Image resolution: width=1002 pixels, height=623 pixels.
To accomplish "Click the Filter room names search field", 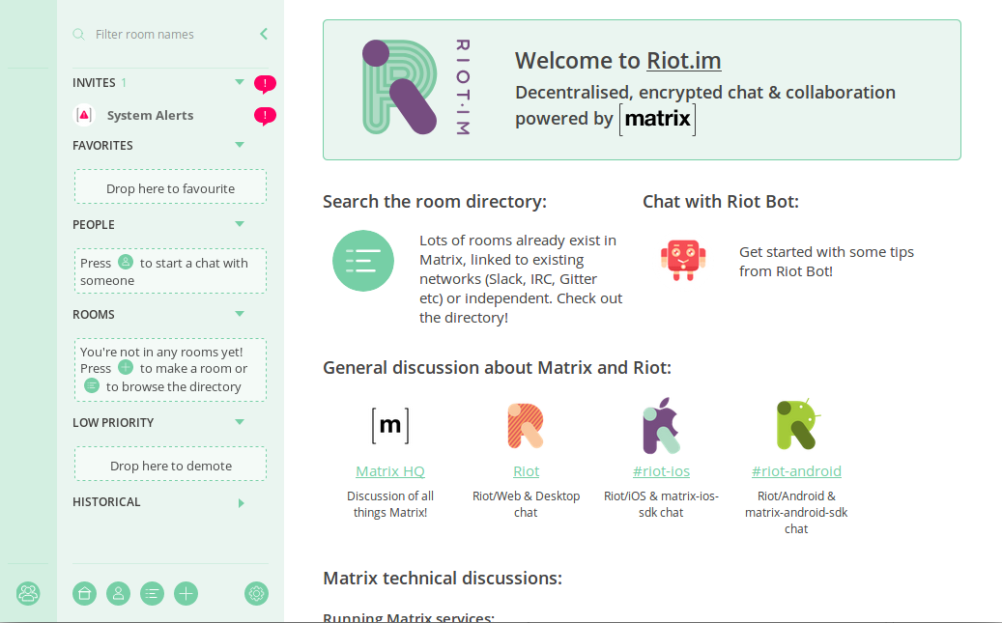I will click(x=164, y=34).
